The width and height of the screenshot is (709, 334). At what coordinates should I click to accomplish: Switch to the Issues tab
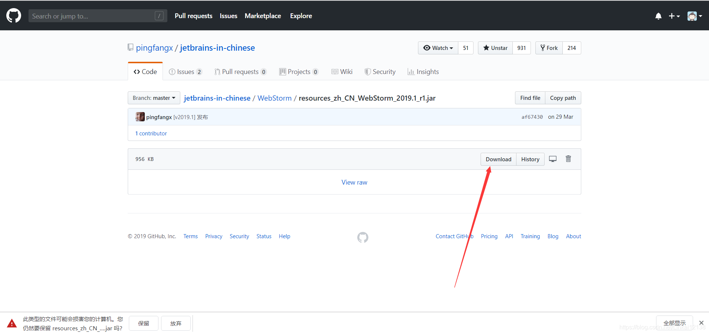tap(185, 72)
